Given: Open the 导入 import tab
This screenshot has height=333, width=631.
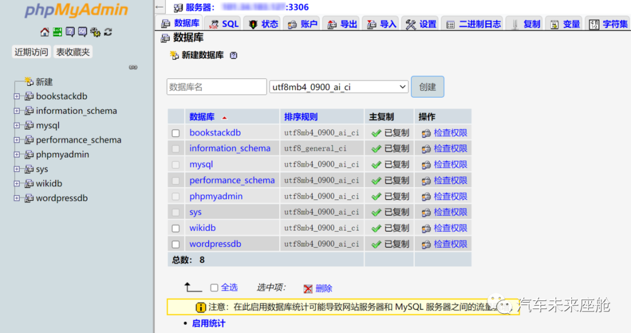Looking at the screenshot, I should (x=382, y=24).
